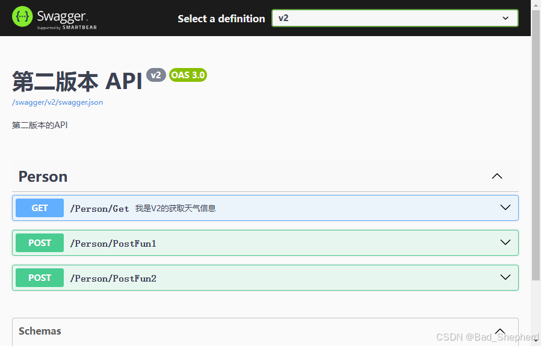This screenshot has width=541, height=346.
Task: Click the Swagger logo icon
Action: (22, 17)
